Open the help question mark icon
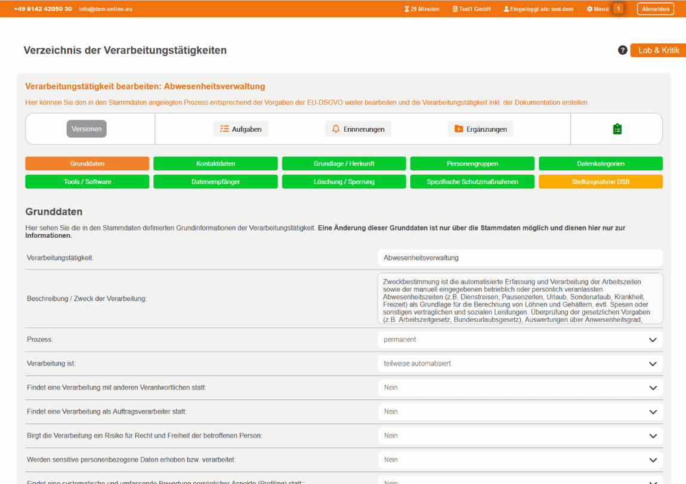Image resolution: width=686 pixels, height=484 pixels. pyautogui.click(x=622, y=50)
